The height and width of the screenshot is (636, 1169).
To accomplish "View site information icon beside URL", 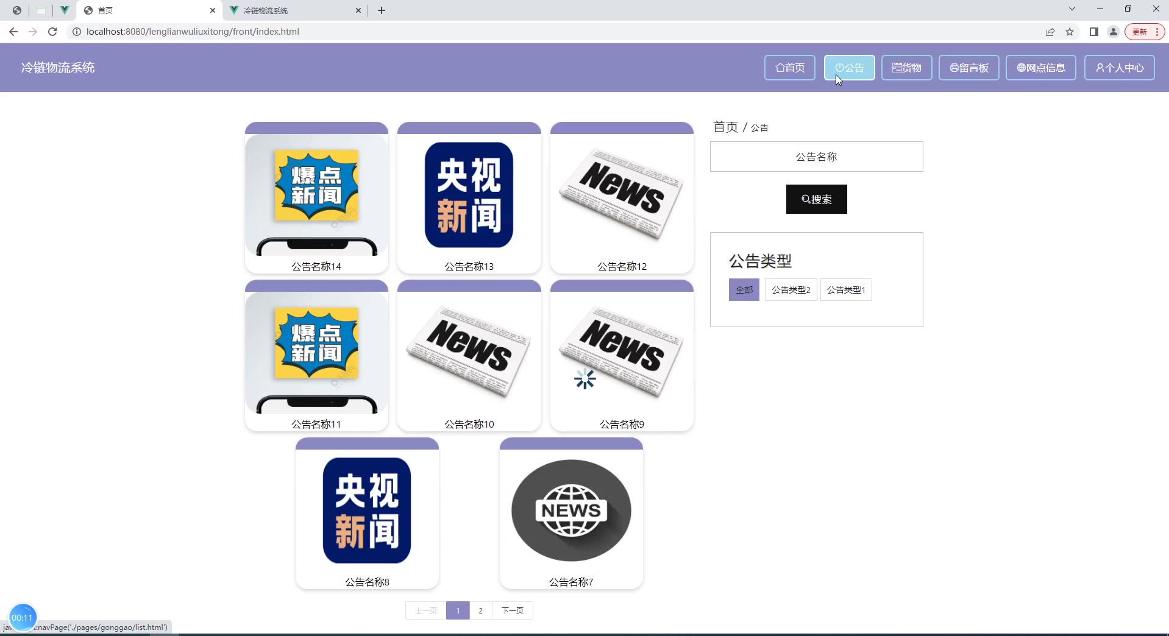I will click(76, 32).
